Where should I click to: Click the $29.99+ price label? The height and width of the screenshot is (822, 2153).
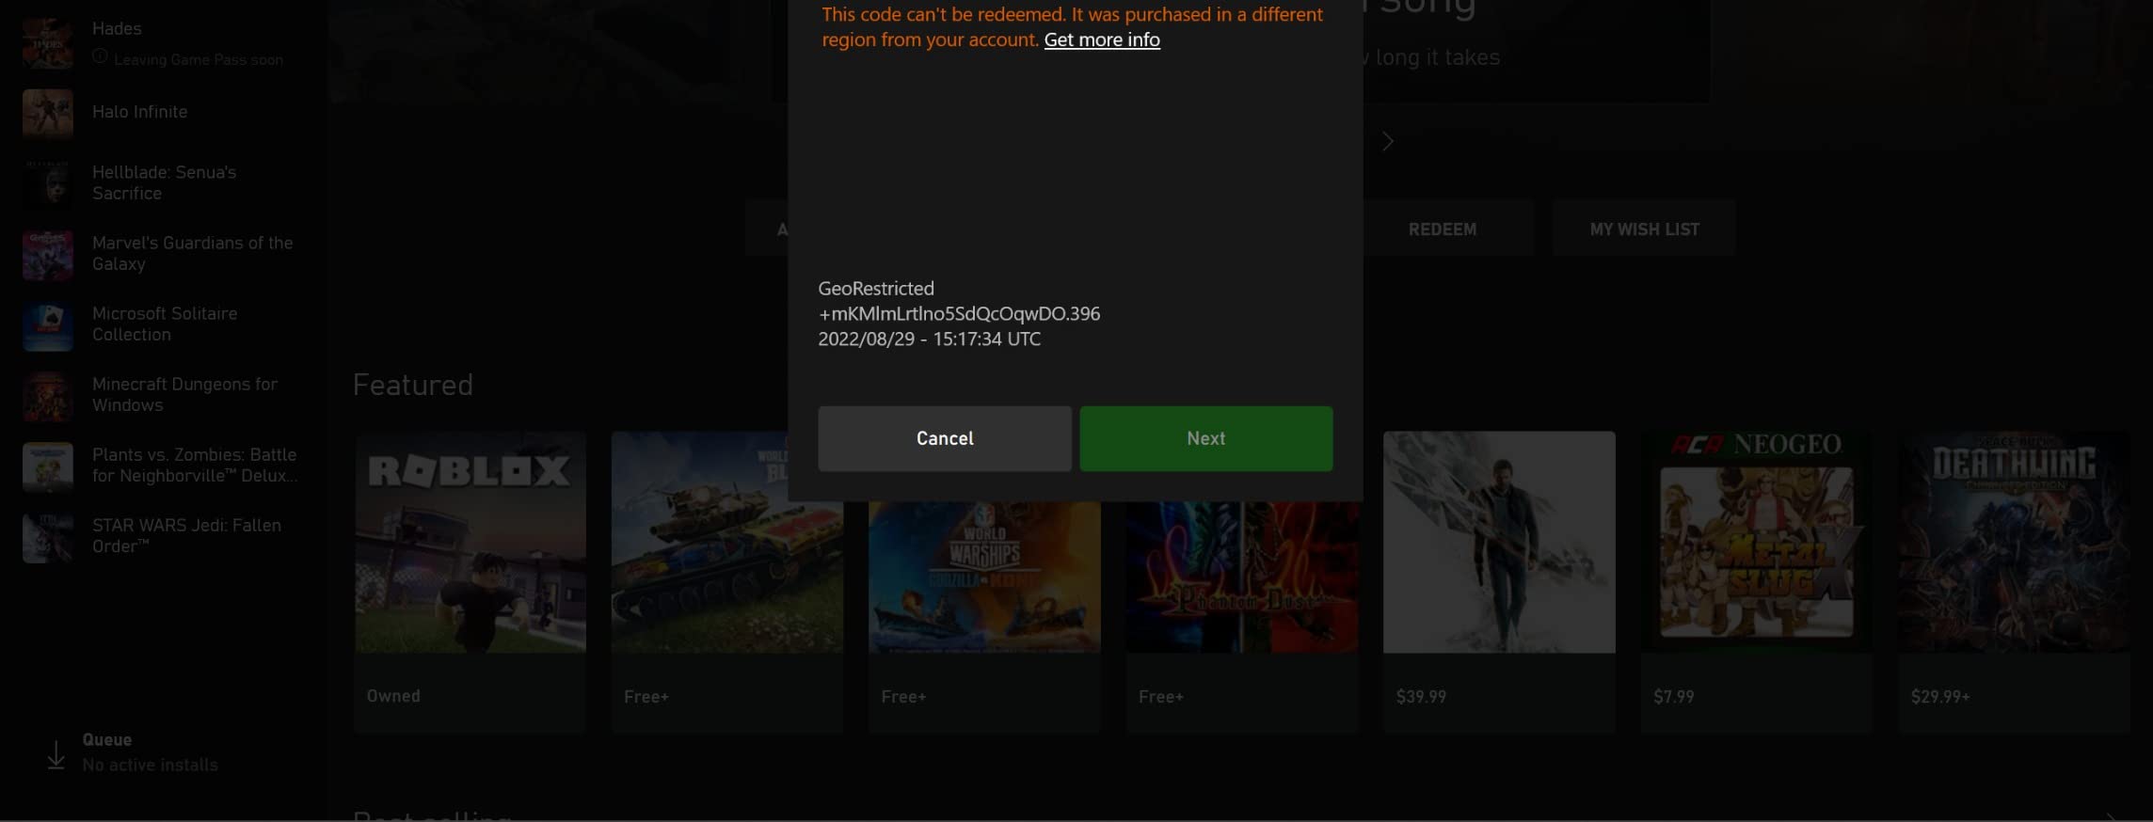1940,697
